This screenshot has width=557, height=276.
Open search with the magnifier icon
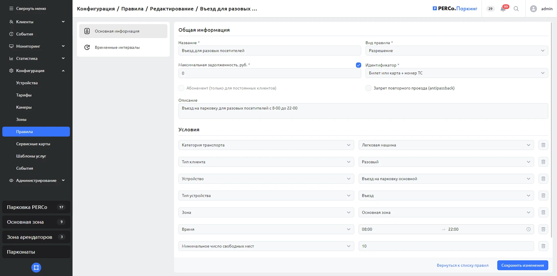tap(516, 9)
